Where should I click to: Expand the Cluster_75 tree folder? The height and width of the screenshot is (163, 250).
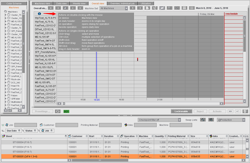6,15
